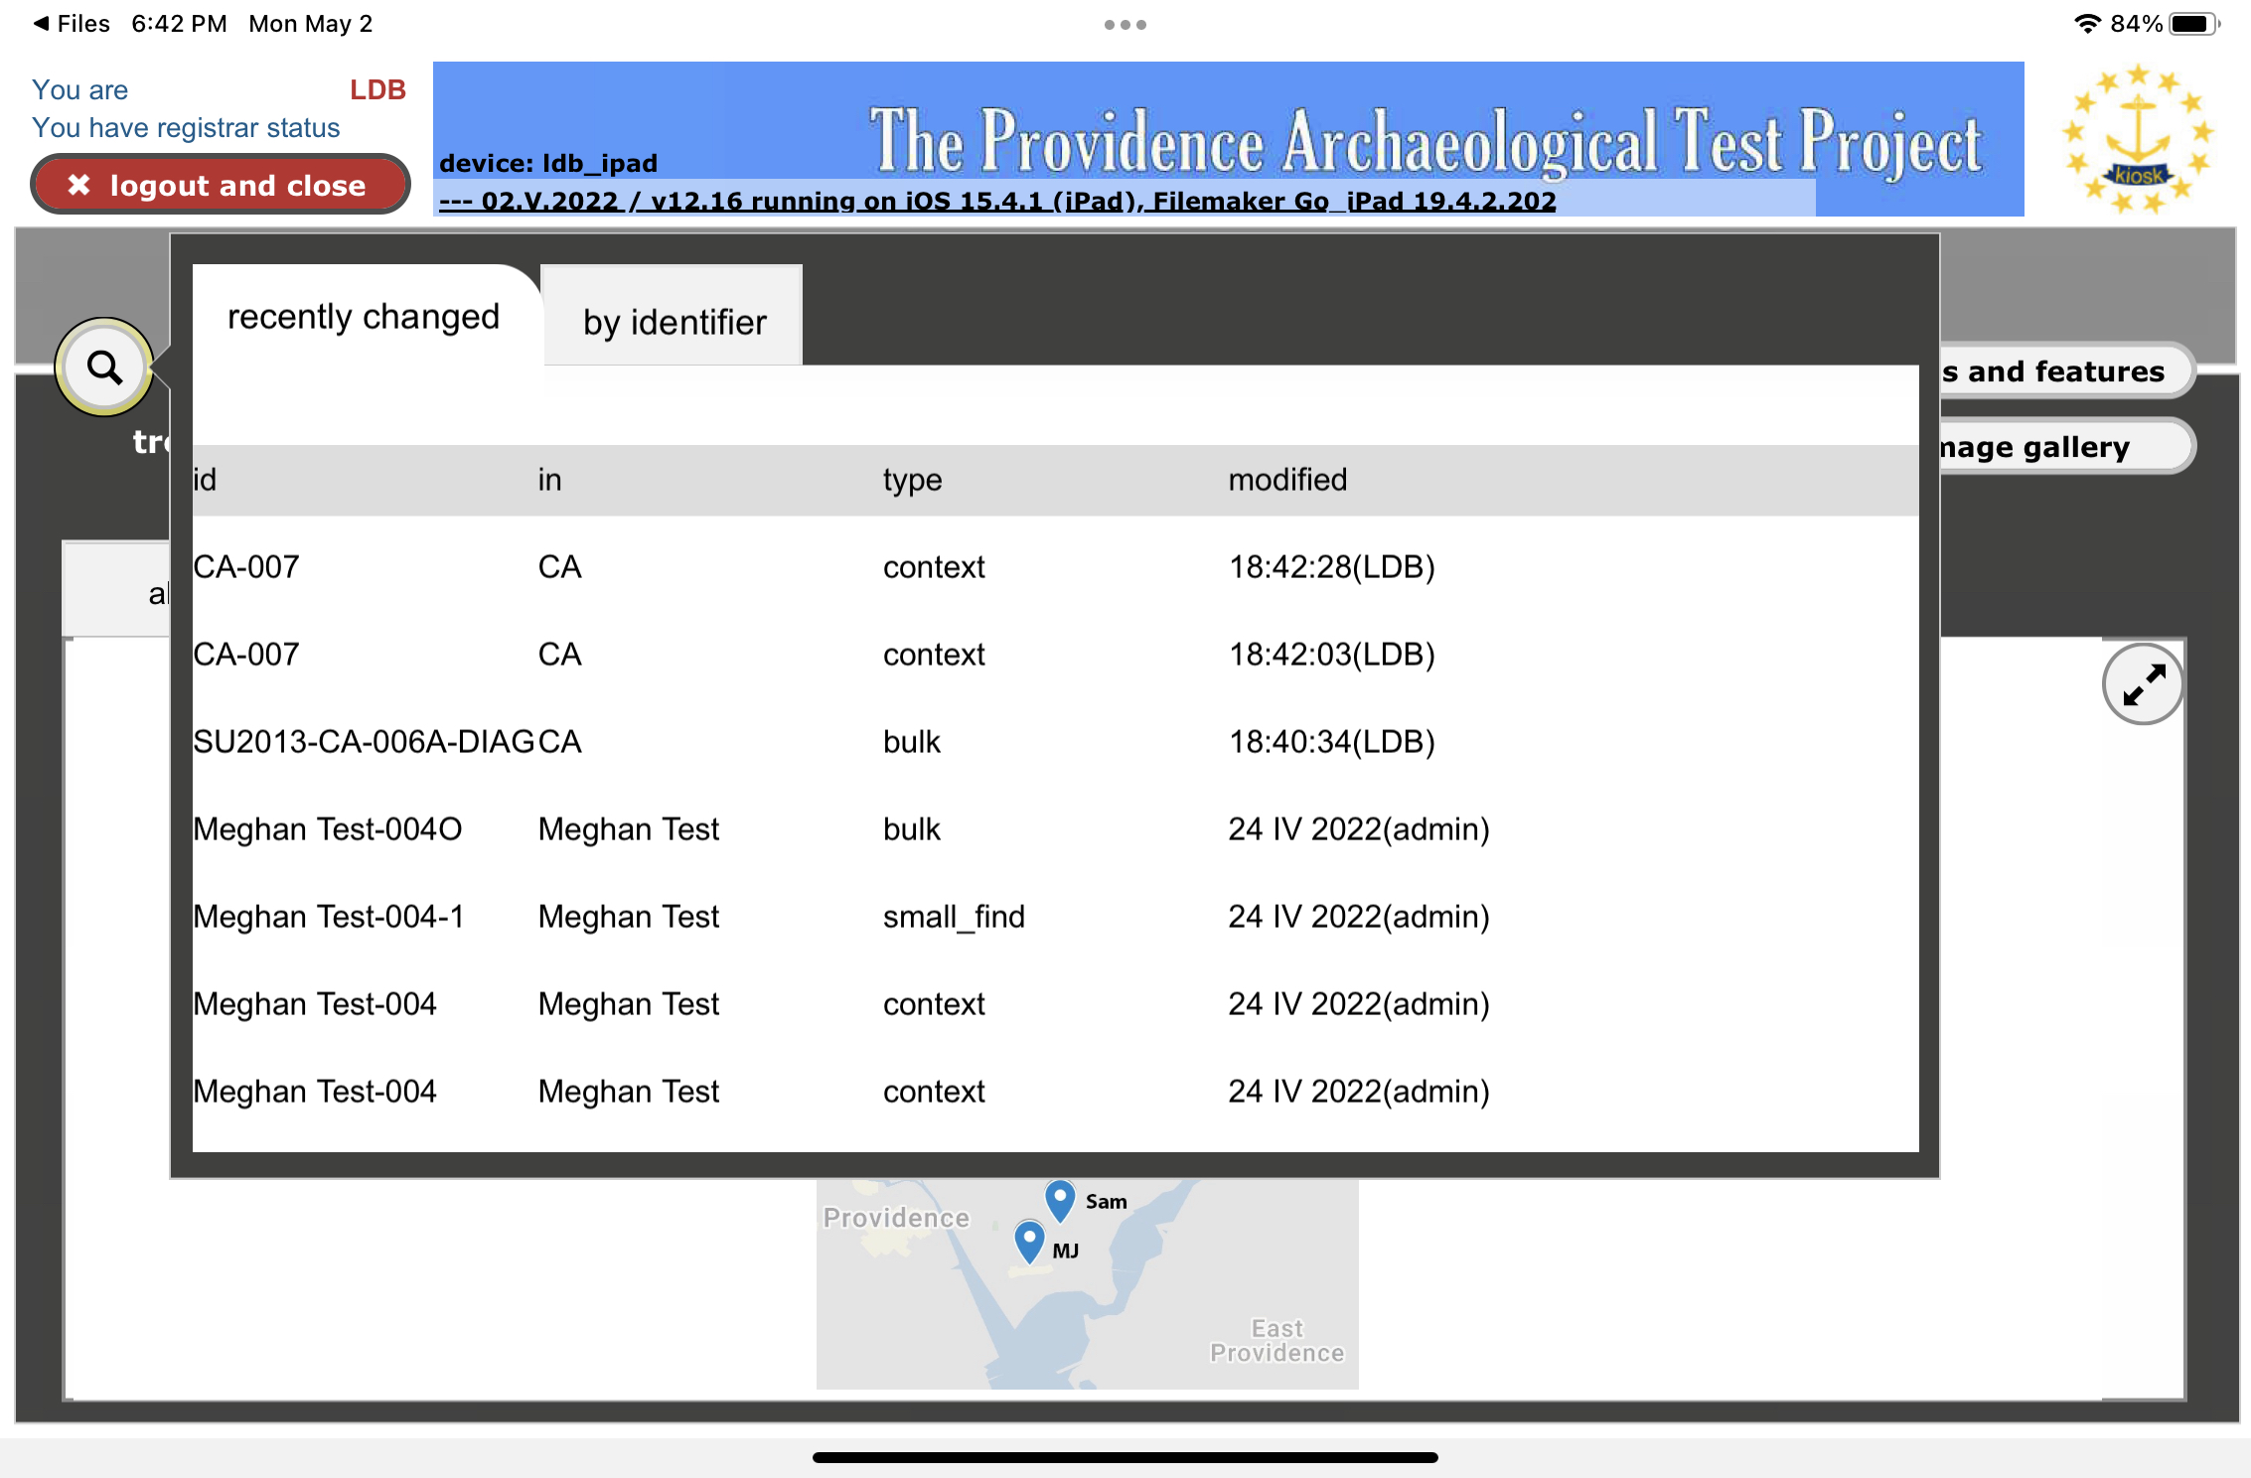2251x1478 pixels.
Task: Open the version info link 02.V.2022
Action: [547, 200]
